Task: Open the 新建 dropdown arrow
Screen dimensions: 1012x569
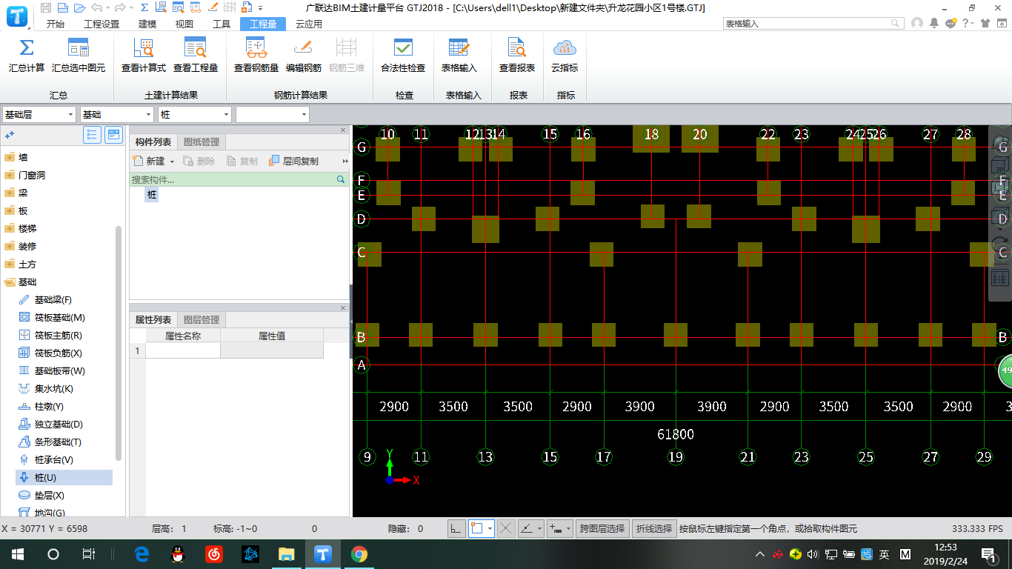Action: coord(172,161)
